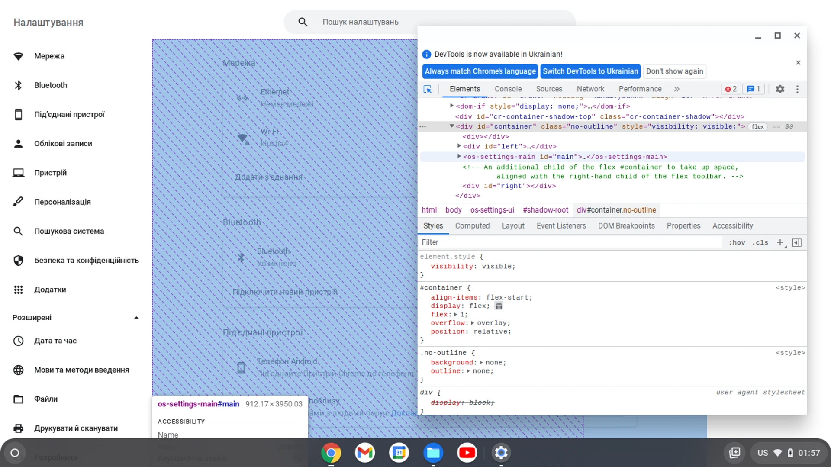Add a new style rule with plus icon

tap(780, 242)
